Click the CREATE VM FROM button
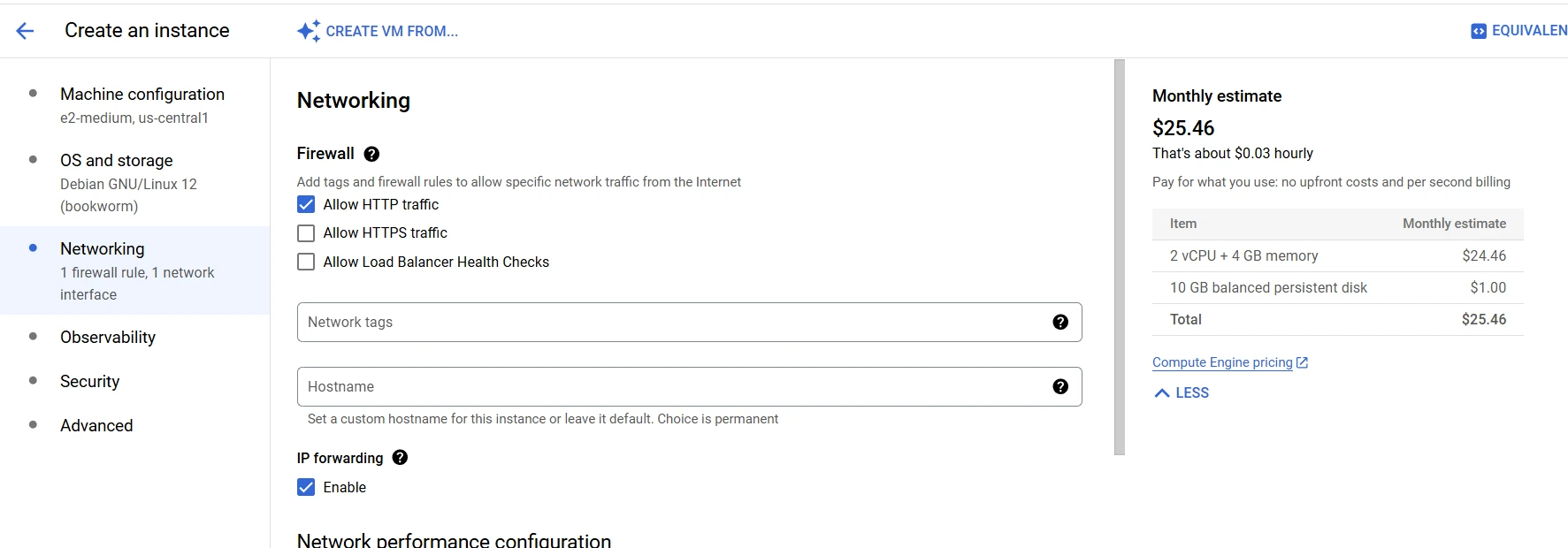 (378, 31)
